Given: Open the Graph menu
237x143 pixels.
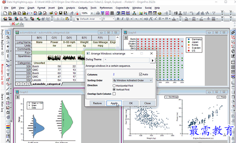Looking at the screenshot, I should 31,8.
